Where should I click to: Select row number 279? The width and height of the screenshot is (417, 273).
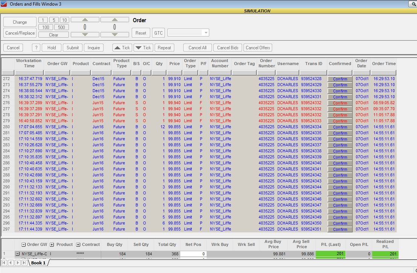pos(6,121)
